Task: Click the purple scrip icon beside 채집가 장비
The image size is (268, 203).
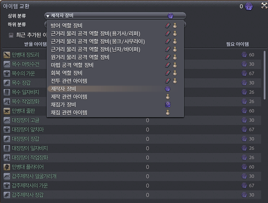Action: [x=168, y=105]
